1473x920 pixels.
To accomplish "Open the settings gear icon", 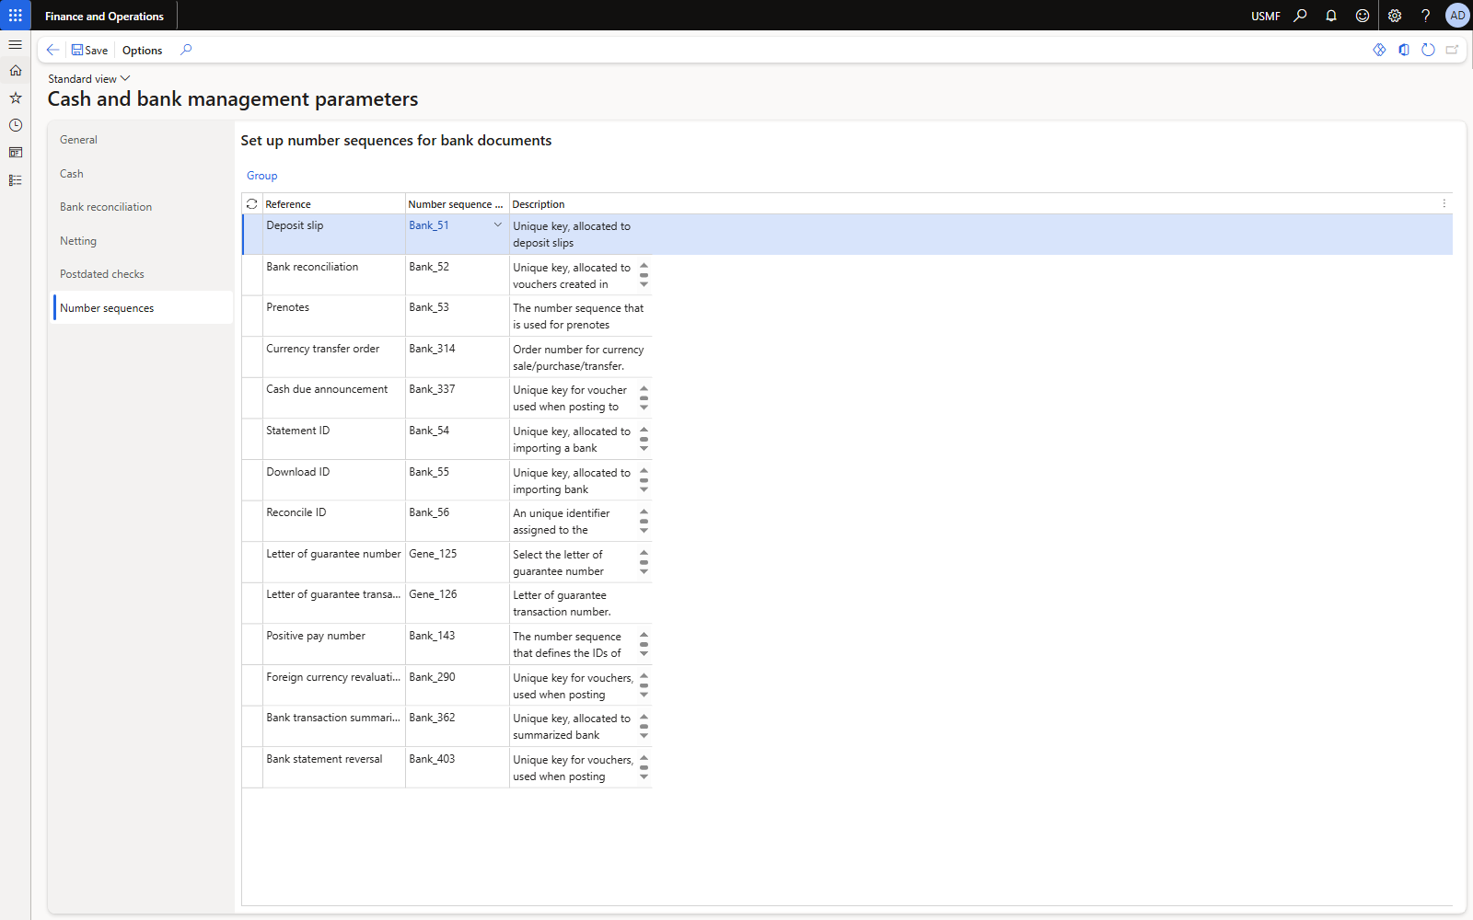I will pos(1395,16).
